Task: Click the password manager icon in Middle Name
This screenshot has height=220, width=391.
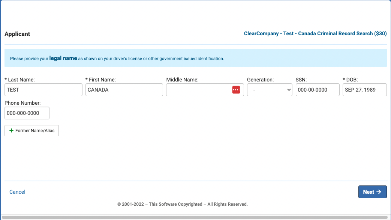Action: pos(236,90)
